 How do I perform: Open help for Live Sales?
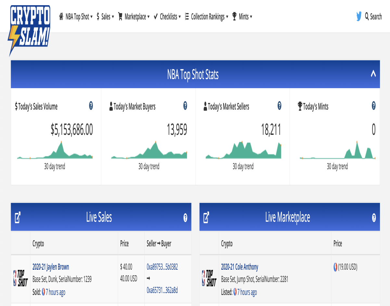click(x=185, y=218)
